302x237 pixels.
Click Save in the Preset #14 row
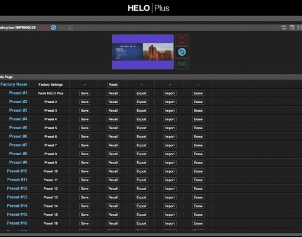coord(85,206)
